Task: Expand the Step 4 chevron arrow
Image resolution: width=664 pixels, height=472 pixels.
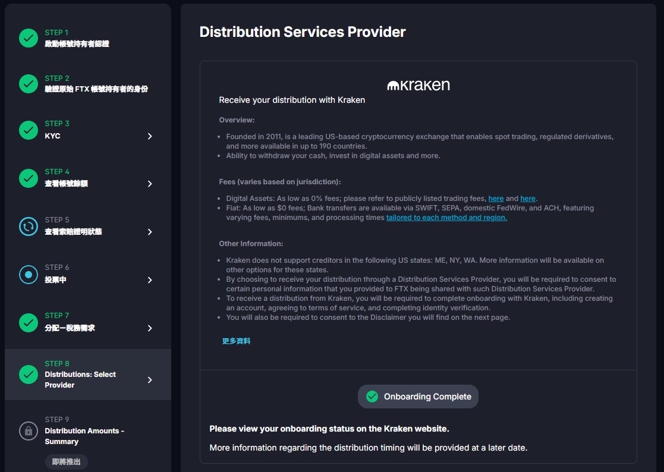Action: point(150,184)
